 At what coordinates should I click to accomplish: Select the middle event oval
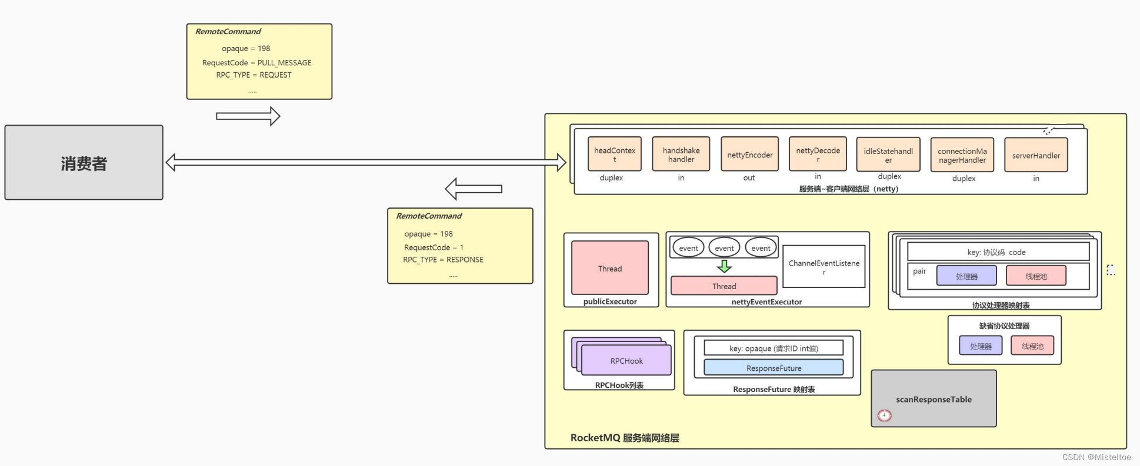click(x=724, y=248)
